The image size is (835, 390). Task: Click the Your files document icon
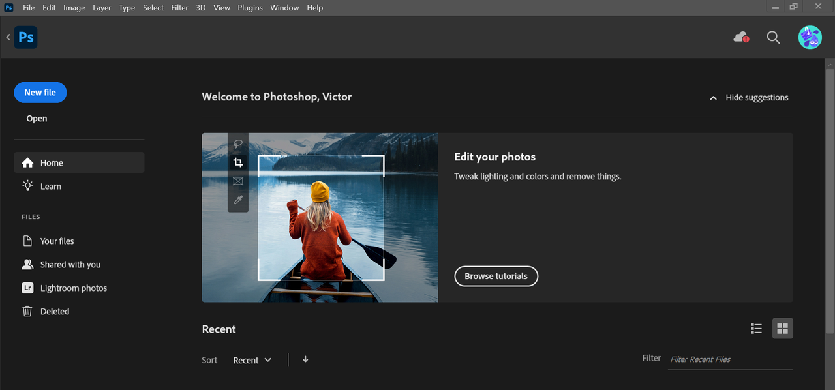click(27, 241)
